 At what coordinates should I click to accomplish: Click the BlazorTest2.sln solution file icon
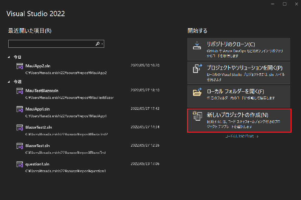click(20, 127)
